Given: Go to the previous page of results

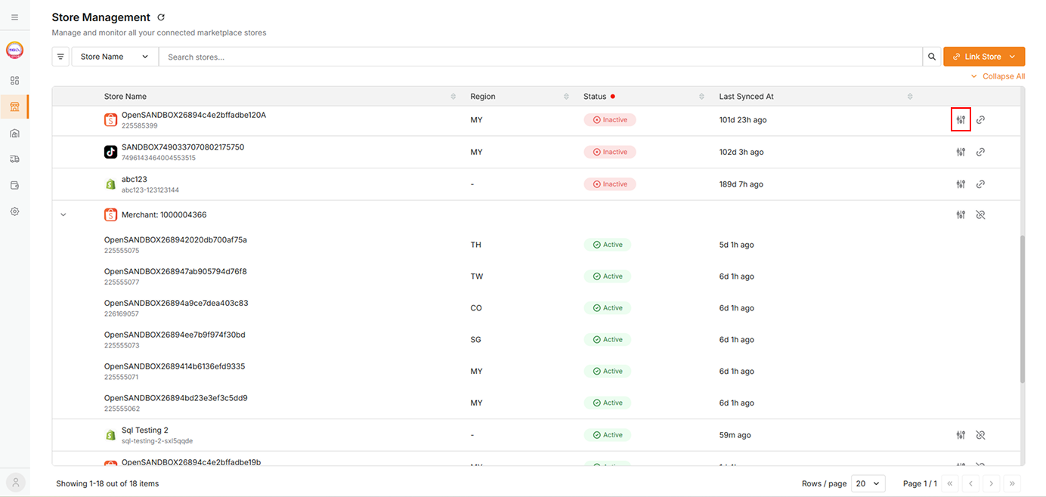Looking at the screenshot, I should [x=970, y=483].
